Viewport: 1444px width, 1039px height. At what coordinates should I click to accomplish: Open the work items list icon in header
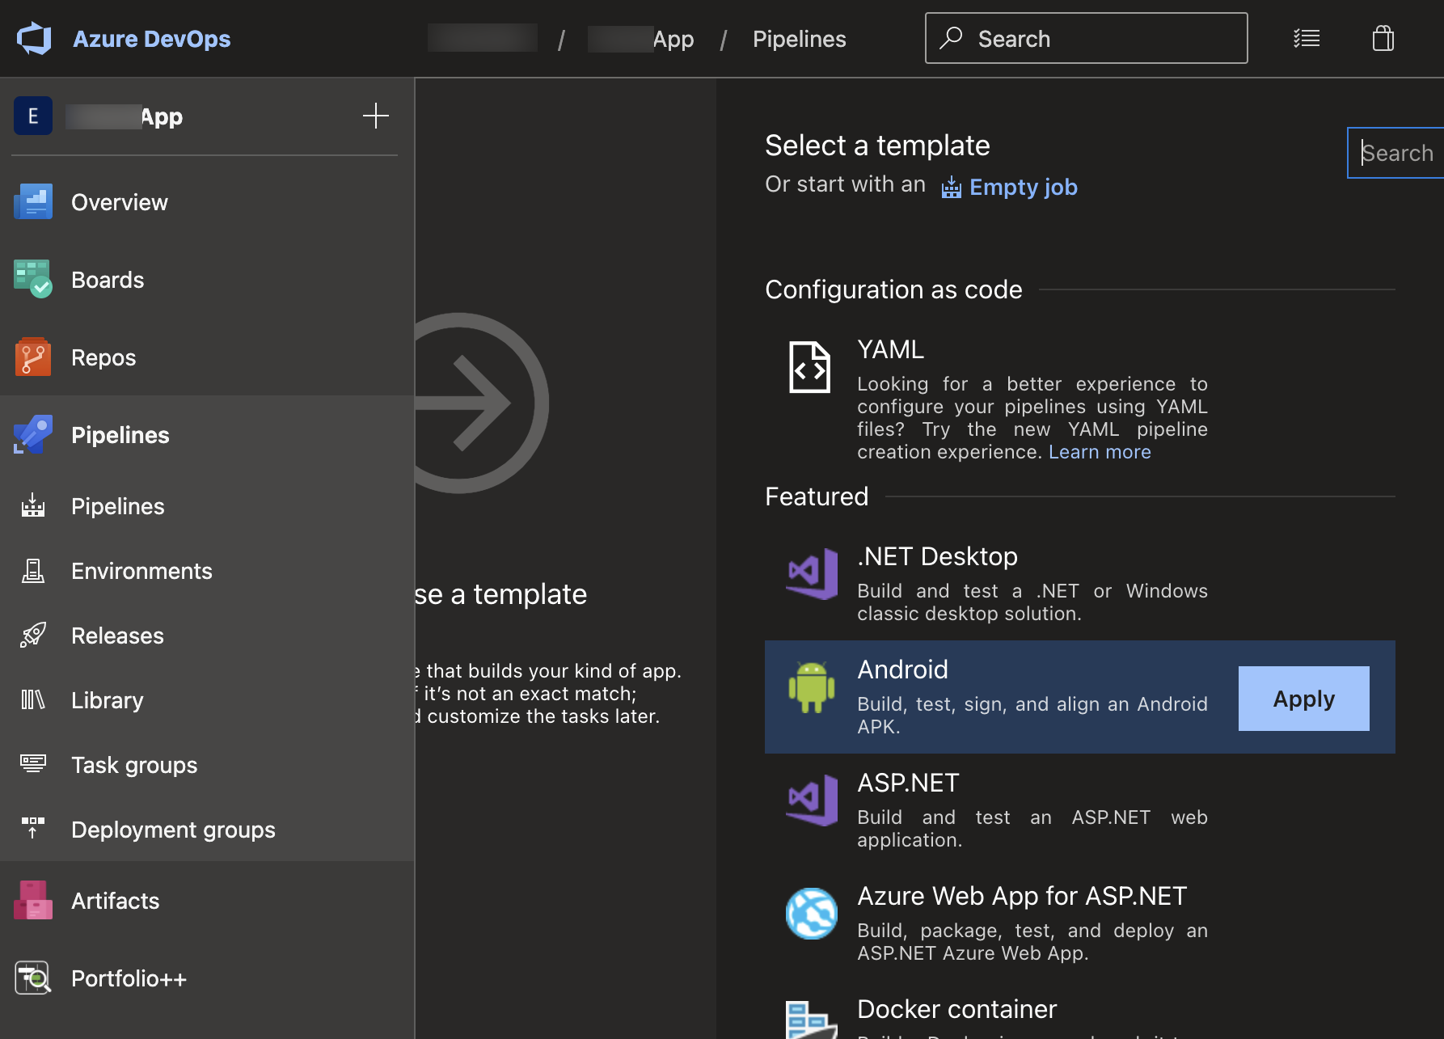1307,38
